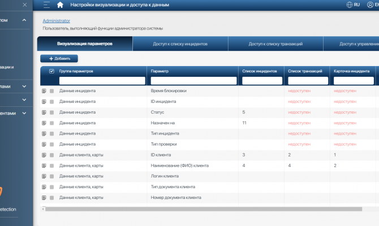Image resolution: width=379 pixels, height=226 pixels.
Task: Switch to Доступ к списку инцидентов tab
Action: [x=180, y=44]
